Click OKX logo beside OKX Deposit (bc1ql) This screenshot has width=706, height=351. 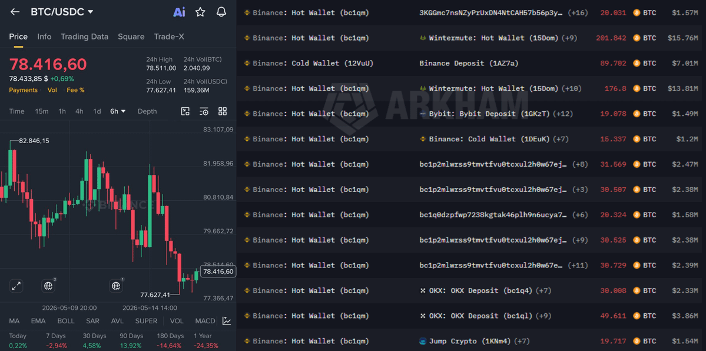pyautogui.click(x=423, y=316)
